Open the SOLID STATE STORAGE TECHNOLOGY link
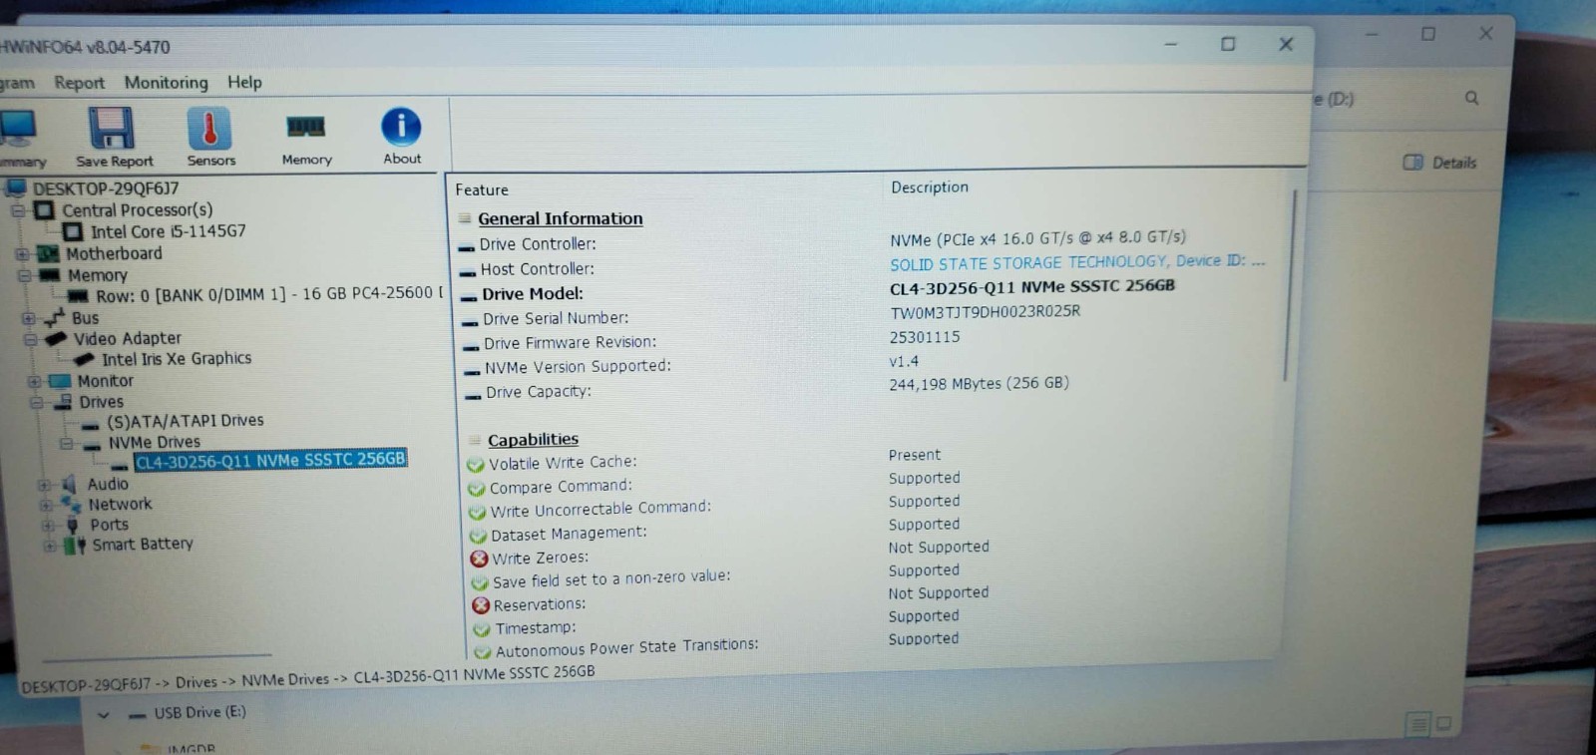1596x755 pixels. (x=1077, y=262)
